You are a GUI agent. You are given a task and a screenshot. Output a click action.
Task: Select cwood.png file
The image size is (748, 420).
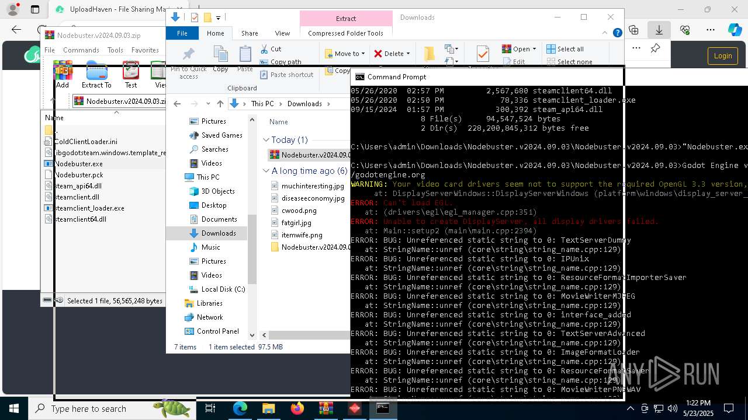pyautogui.click(x=294, y=211)
